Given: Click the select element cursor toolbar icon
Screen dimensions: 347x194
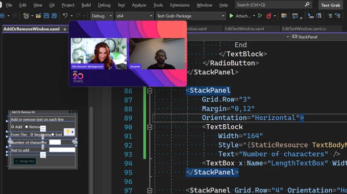Looking at the screenshot, I should tap(311, 16).
